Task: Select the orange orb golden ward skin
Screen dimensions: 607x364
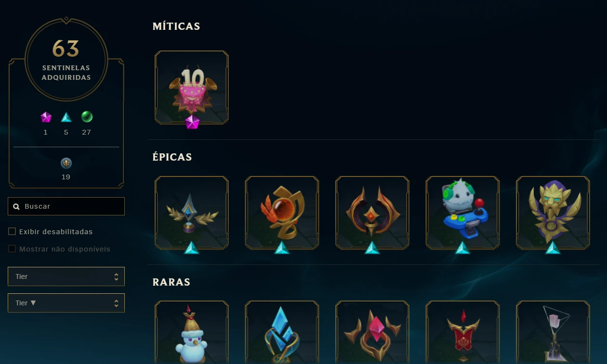Action: click(282, 213)
